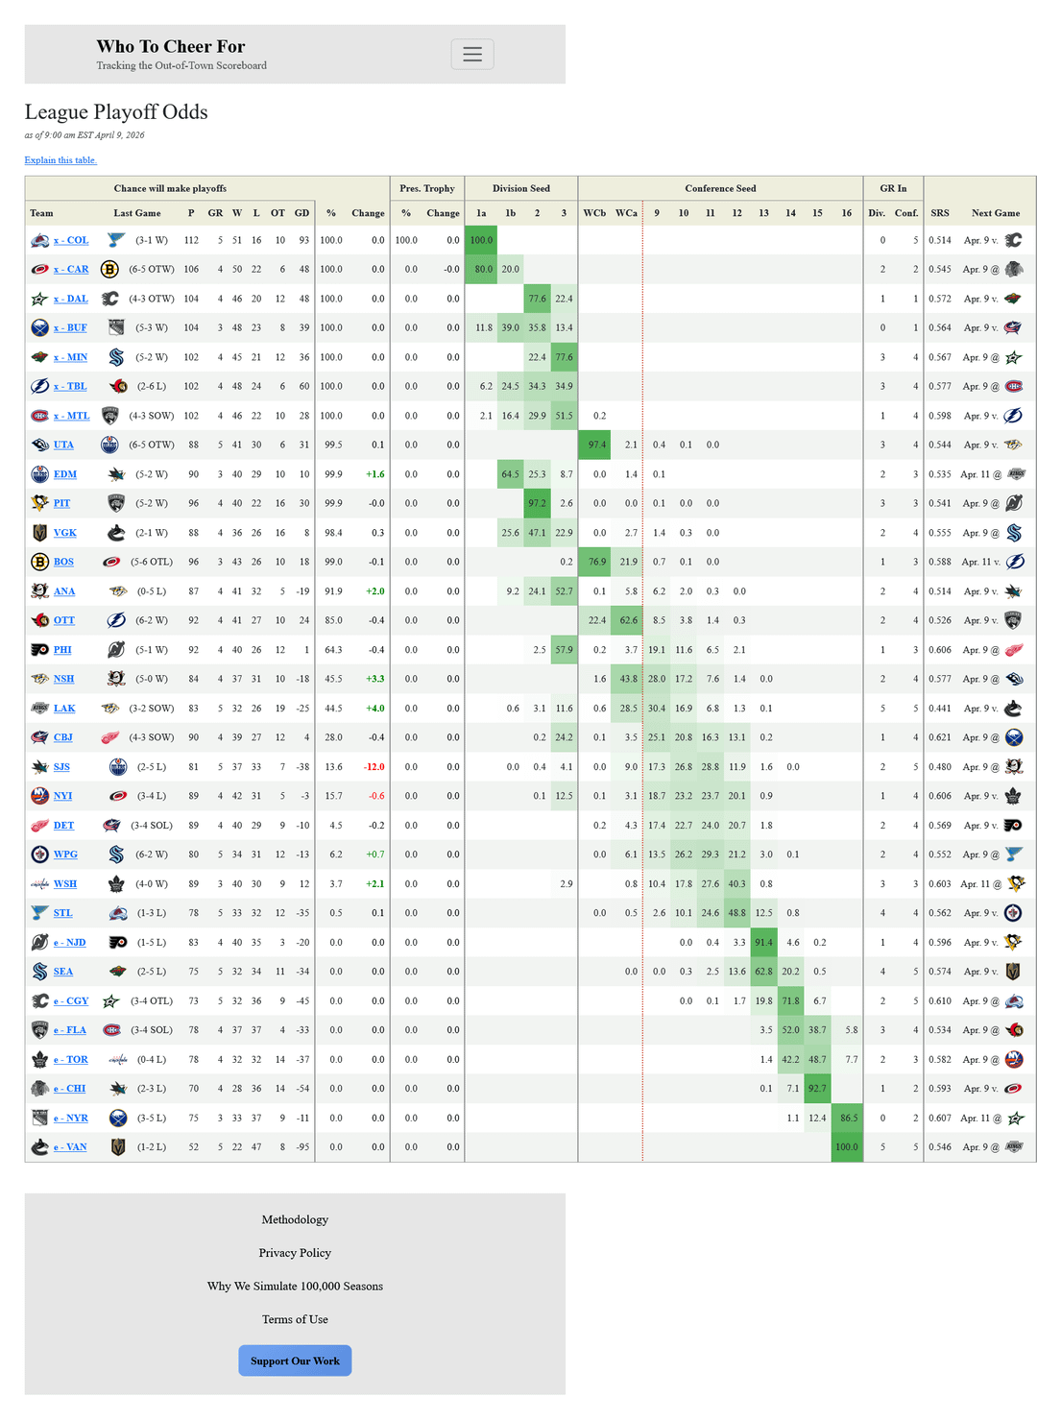Click the Maple Leafs logo beside e - TOR
The height and width of the screenshot is (1420, 1037).
tap(39, 1060)
